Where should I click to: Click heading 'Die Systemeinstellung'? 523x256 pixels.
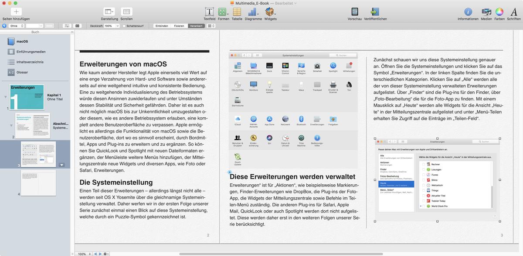click(x=116, y=182)
